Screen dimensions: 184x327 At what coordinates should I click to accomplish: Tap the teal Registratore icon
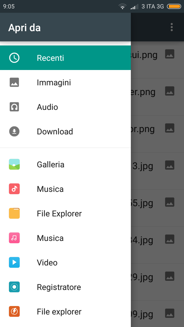click(14, 287)
